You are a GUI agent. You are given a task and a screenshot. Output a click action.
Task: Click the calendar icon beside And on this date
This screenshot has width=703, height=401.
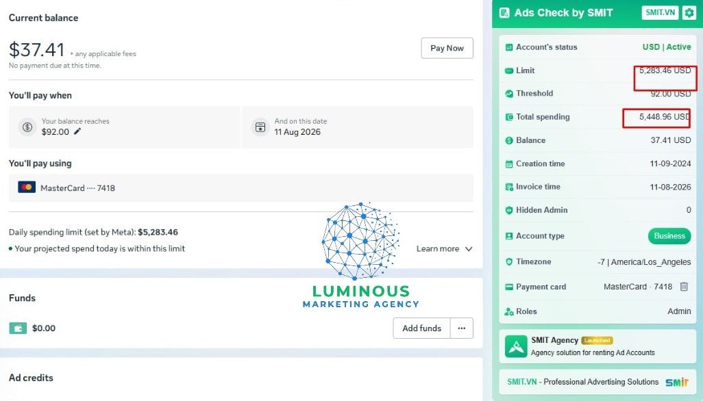click(x=260, y=127)
